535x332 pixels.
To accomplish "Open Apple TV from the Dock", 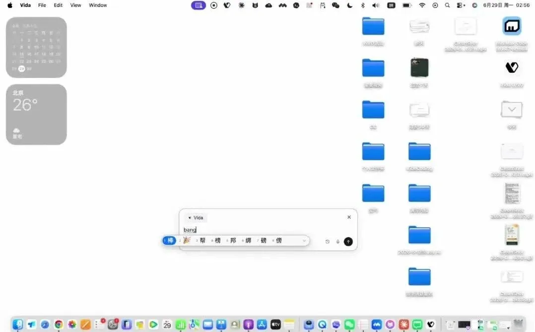I will click(276, 324).
